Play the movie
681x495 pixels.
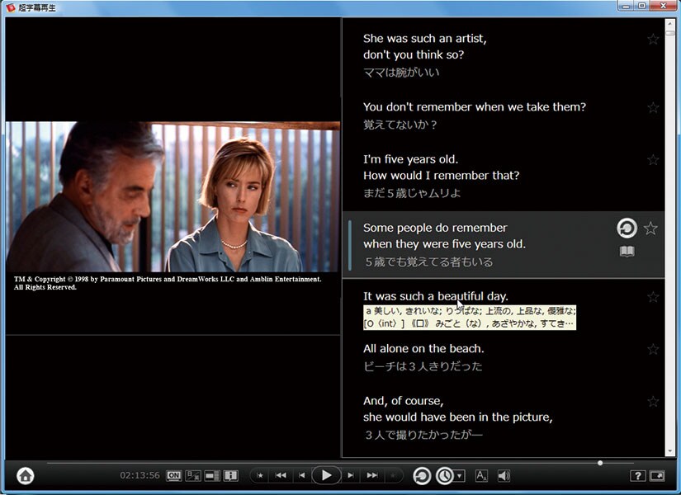click(x=326, y=475)
